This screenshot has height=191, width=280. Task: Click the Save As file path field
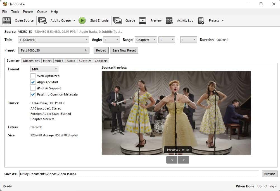112,174
